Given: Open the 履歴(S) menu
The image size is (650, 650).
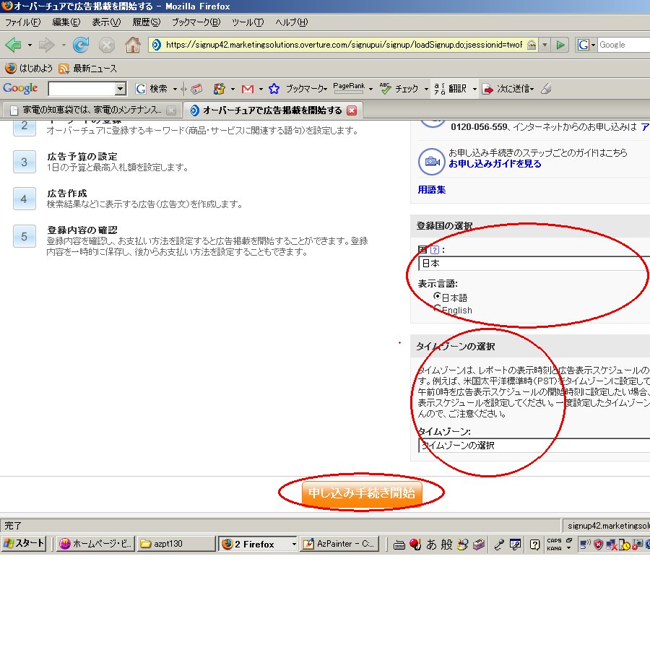Looking at the screenshot, I should (x=147, y=22).
